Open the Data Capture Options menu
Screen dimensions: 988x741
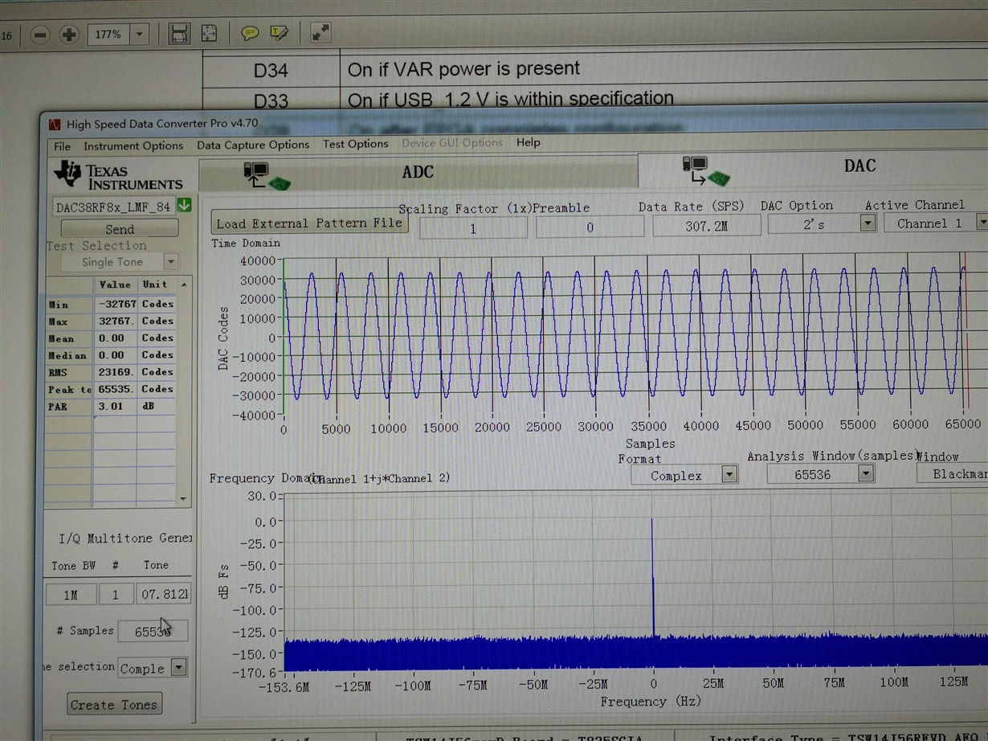point(253,145)
